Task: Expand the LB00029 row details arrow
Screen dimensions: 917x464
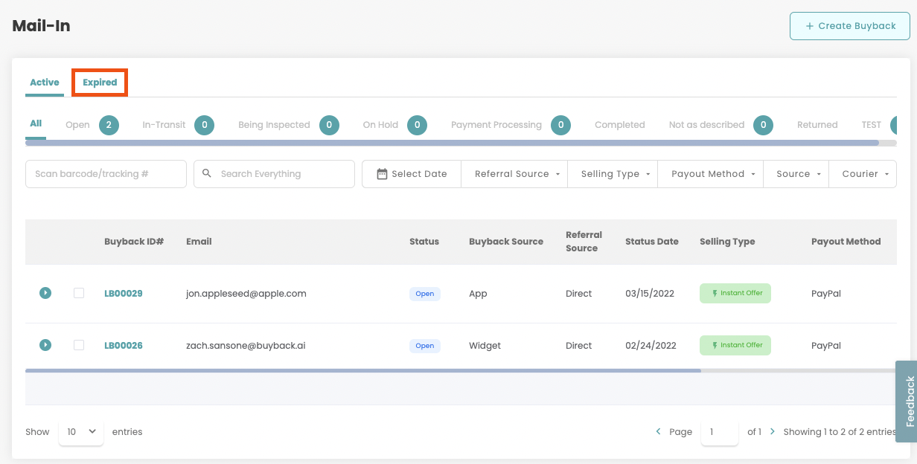Action: 45,293
